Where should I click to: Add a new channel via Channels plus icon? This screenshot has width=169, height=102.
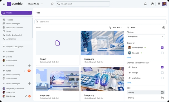pos(29,66)
